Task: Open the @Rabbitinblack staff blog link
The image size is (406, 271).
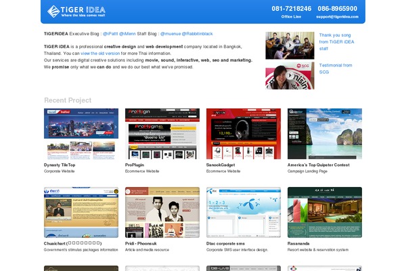Action: (198, 34)
